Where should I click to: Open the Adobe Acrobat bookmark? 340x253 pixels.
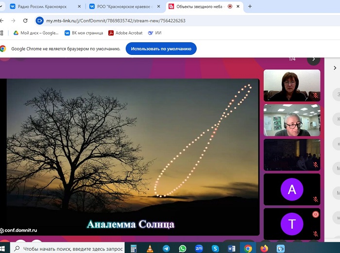tap(125, 33)
